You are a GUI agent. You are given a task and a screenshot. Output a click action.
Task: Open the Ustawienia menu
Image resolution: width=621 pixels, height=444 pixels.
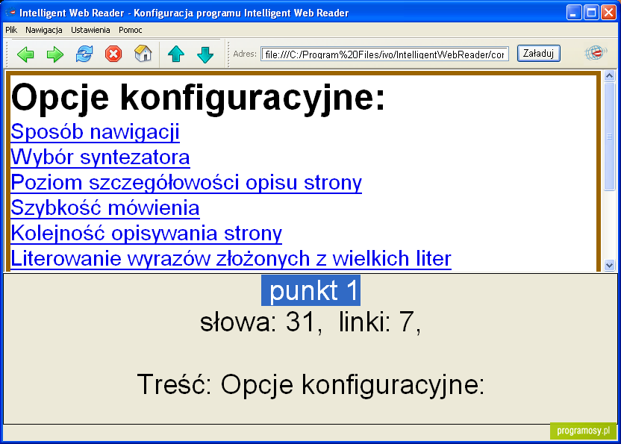tap(90, 30)
